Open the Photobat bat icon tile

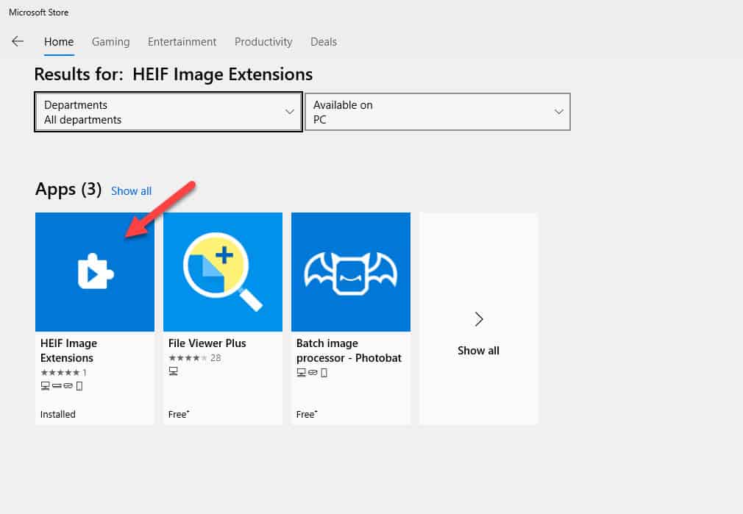click(351, 272)
